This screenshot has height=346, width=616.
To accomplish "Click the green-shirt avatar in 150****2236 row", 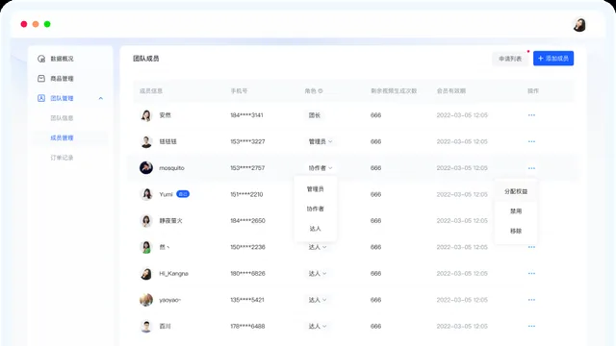I will [x=146, y=247].
